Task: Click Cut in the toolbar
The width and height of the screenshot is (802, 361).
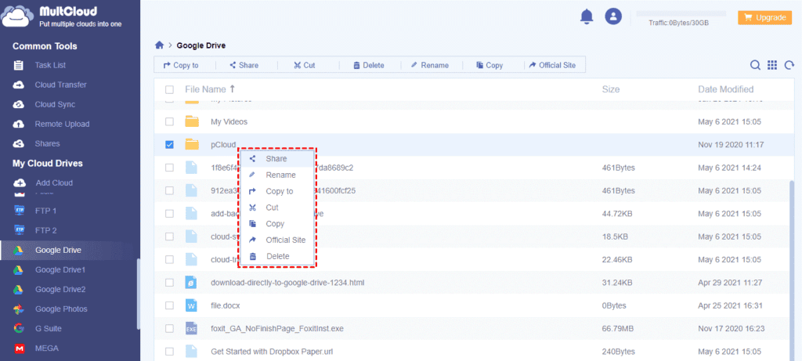Action: coord(305,65)
